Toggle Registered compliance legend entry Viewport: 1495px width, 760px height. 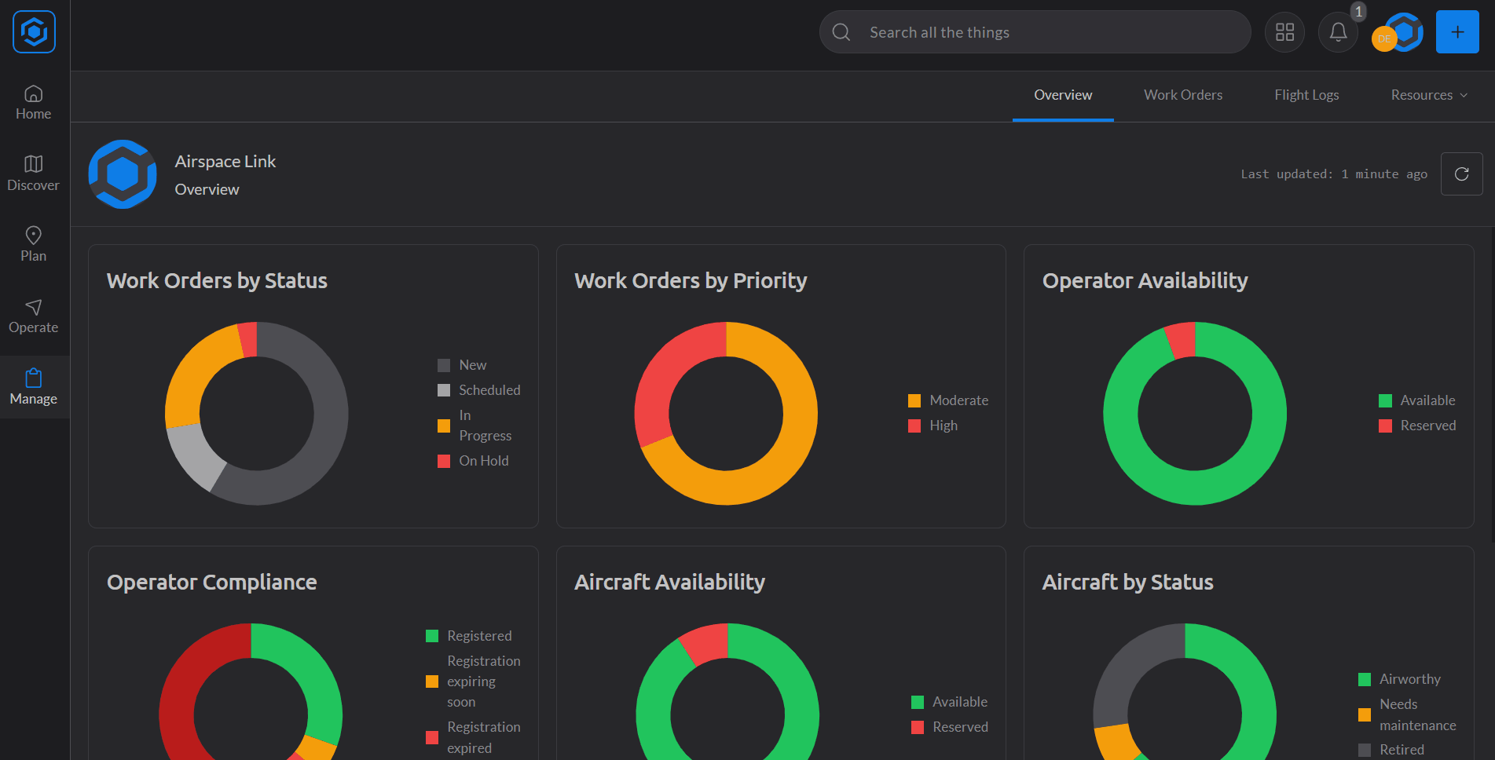pos(469,636)
